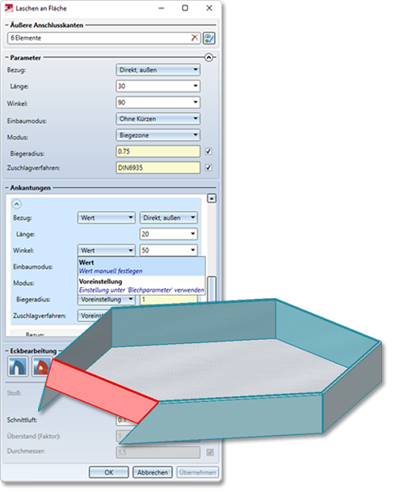Click the Zuschlagverfahren DIN6935 field
Image resolution: width=420 pixels, height=492 pixels.
(x=158, y=168)
